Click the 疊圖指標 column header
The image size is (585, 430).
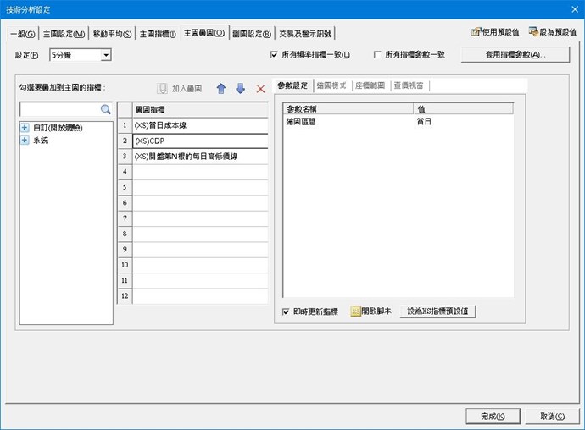(x=200, y=109)
